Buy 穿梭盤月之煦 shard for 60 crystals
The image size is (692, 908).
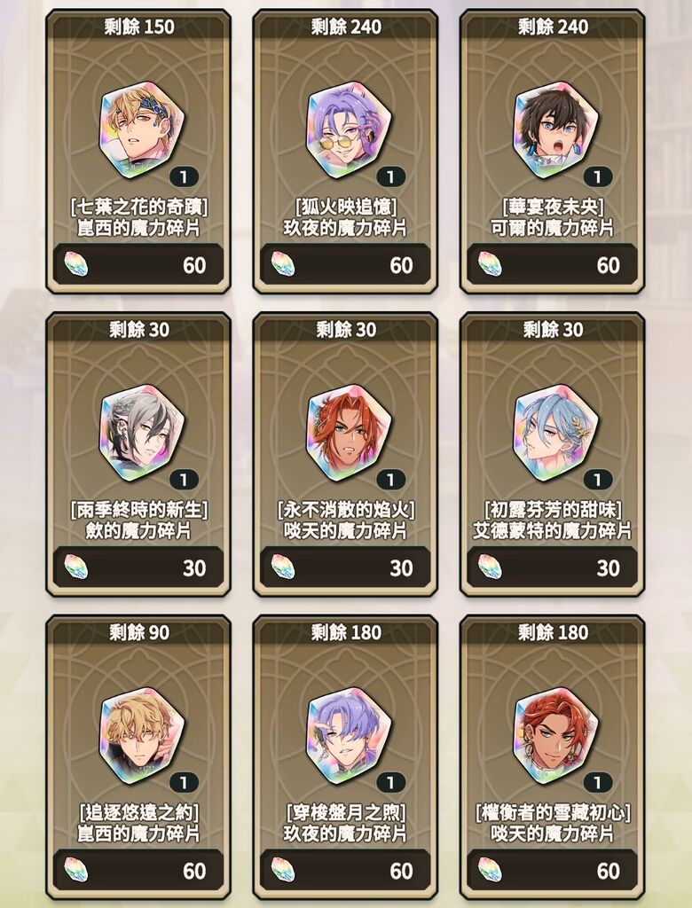[345, 871]
